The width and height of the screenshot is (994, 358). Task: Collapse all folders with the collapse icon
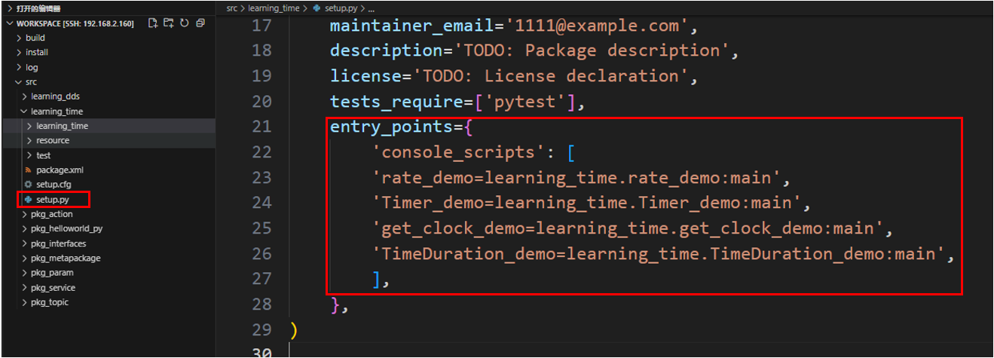pos(200,23)
